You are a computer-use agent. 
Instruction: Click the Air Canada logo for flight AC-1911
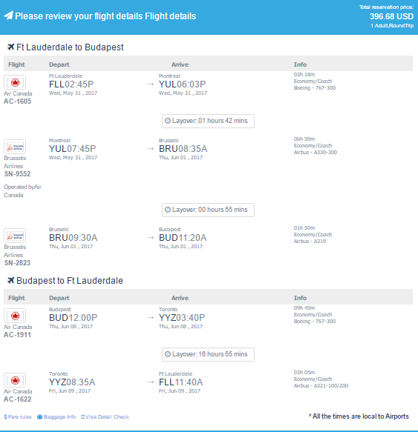click(15, 316)
